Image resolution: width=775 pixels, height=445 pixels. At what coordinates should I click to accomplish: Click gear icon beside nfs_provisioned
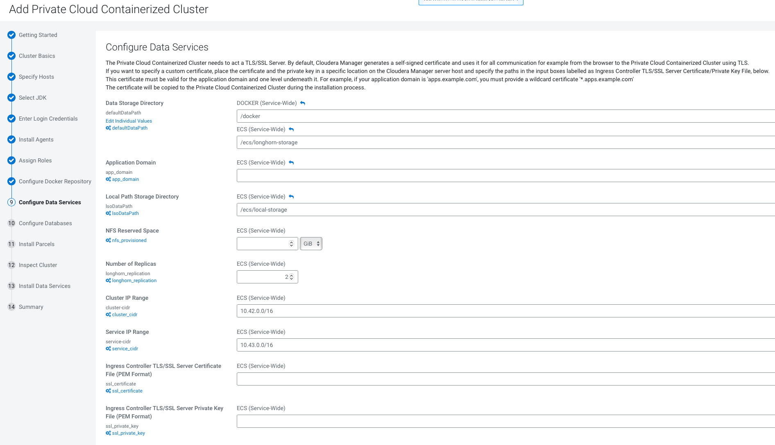point(108,240)
